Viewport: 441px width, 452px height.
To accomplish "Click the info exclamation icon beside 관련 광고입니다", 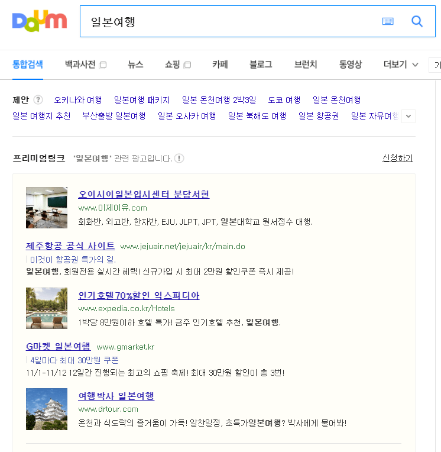I will pos(179,159).
